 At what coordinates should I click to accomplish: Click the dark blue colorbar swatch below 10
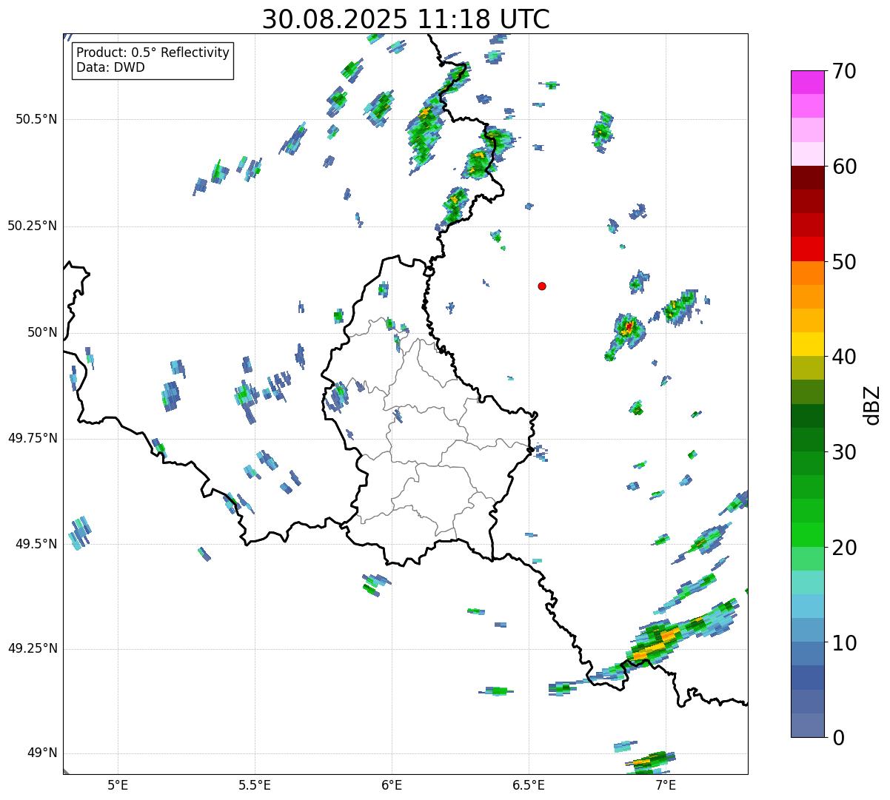tap(807, 678)
